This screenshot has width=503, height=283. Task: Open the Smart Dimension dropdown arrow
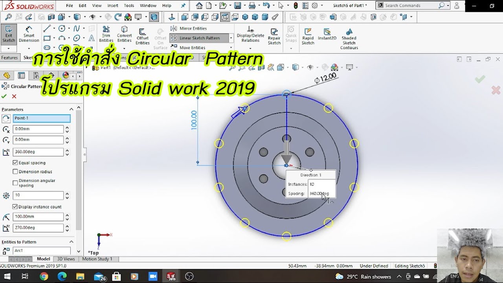pyautogui.click(x=29, y=48)
